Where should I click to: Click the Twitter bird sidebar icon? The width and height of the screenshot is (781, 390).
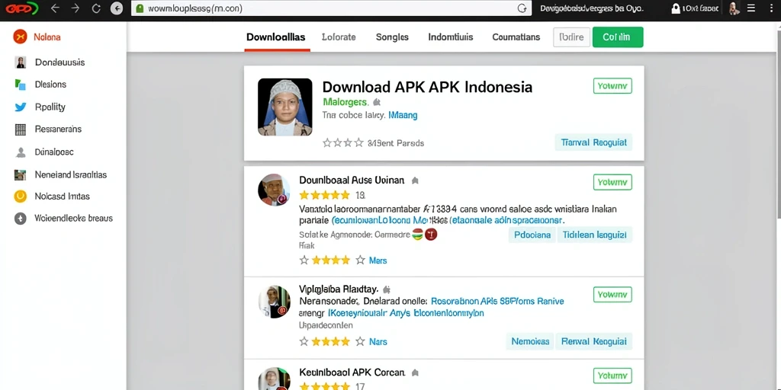point(21,107)
